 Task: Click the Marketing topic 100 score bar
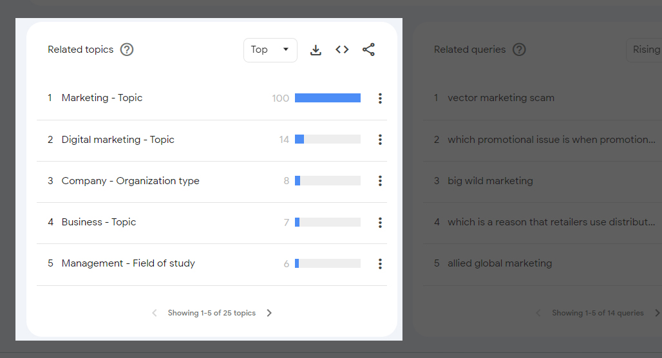coord(328,98)
